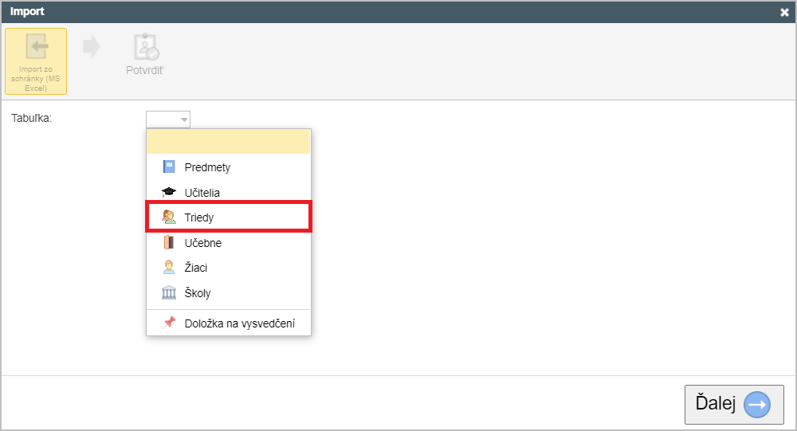
Task: Select Triedy from the table list
Action: click(228, 217)
